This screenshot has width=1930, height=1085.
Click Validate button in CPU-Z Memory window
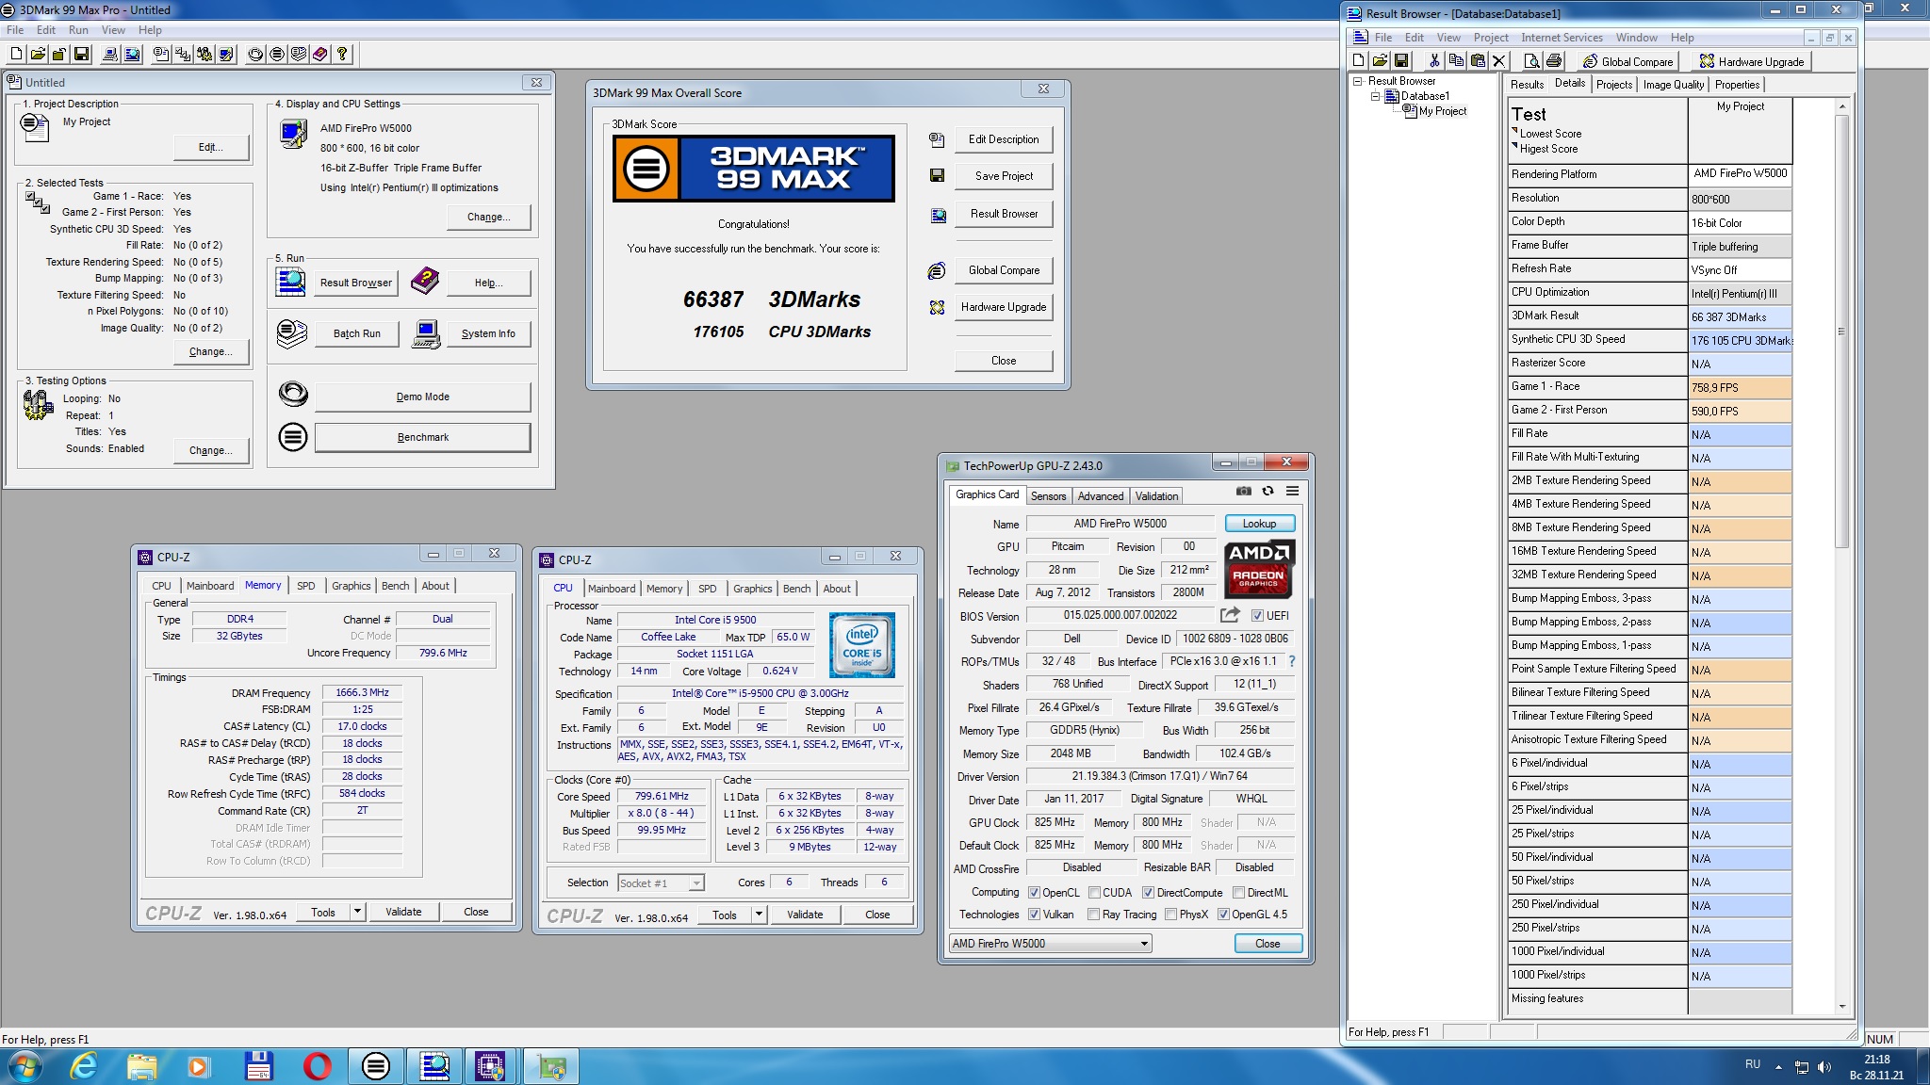[x=403, y=912]
